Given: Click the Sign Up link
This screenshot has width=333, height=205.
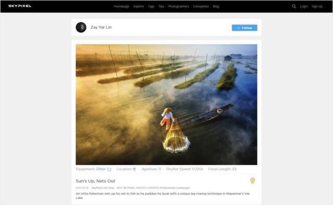Looking at the screenshot, I should point(317,6).
